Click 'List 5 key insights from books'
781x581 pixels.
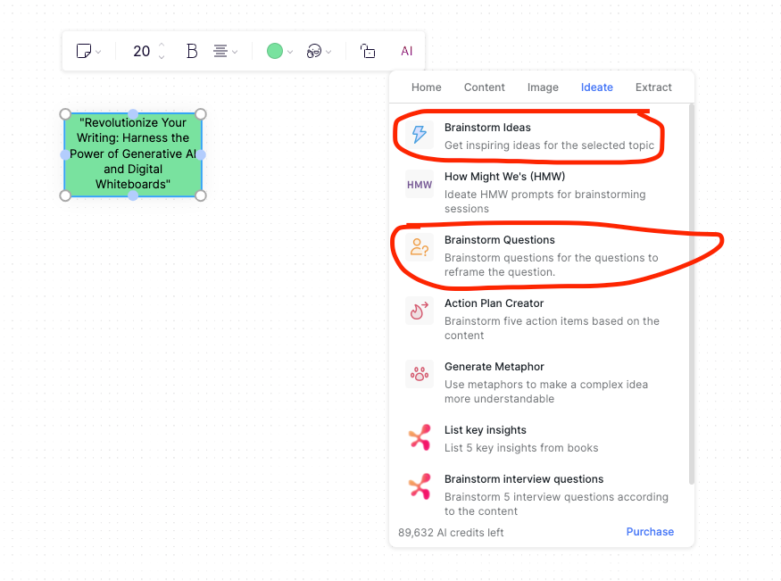pos(521,448)
